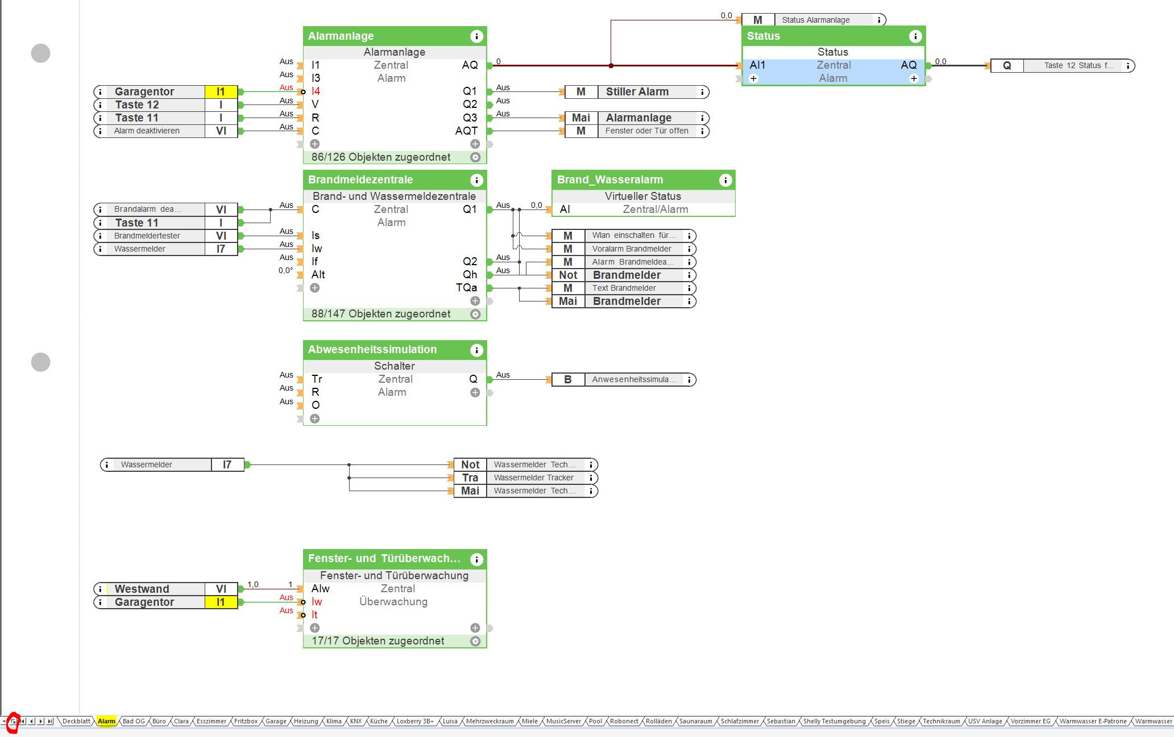Expand outputs plus button on Status block
The height and width of the screenshot is (737, 1174).
(914, 78)
